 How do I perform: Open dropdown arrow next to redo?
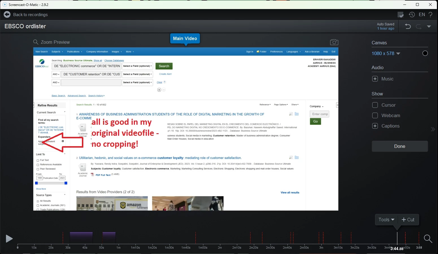tap(429, 27)
